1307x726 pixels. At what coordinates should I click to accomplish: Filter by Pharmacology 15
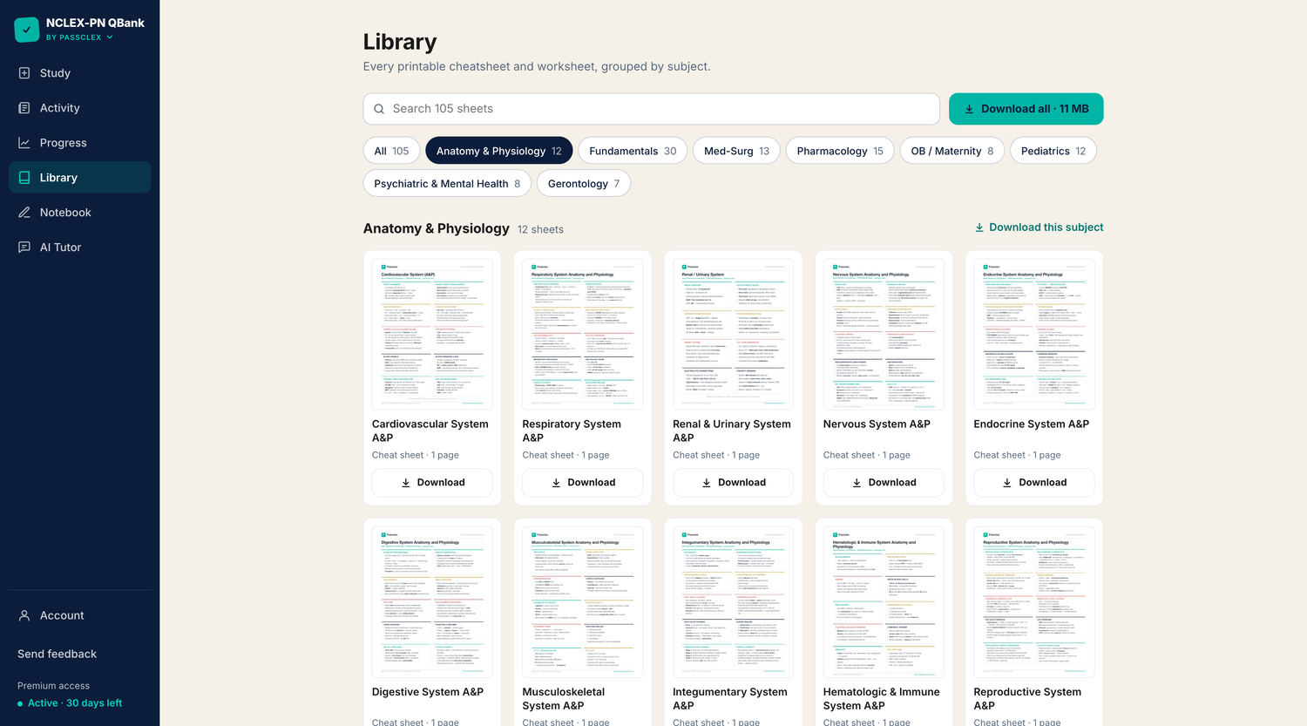pos(840,151)
